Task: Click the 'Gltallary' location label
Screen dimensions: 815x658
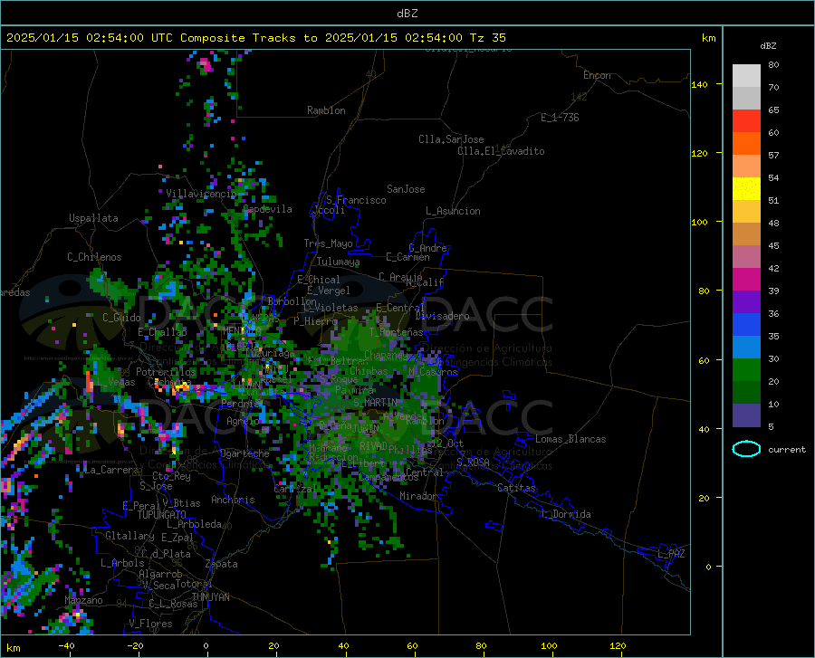Action: click(x=129, y=536)
